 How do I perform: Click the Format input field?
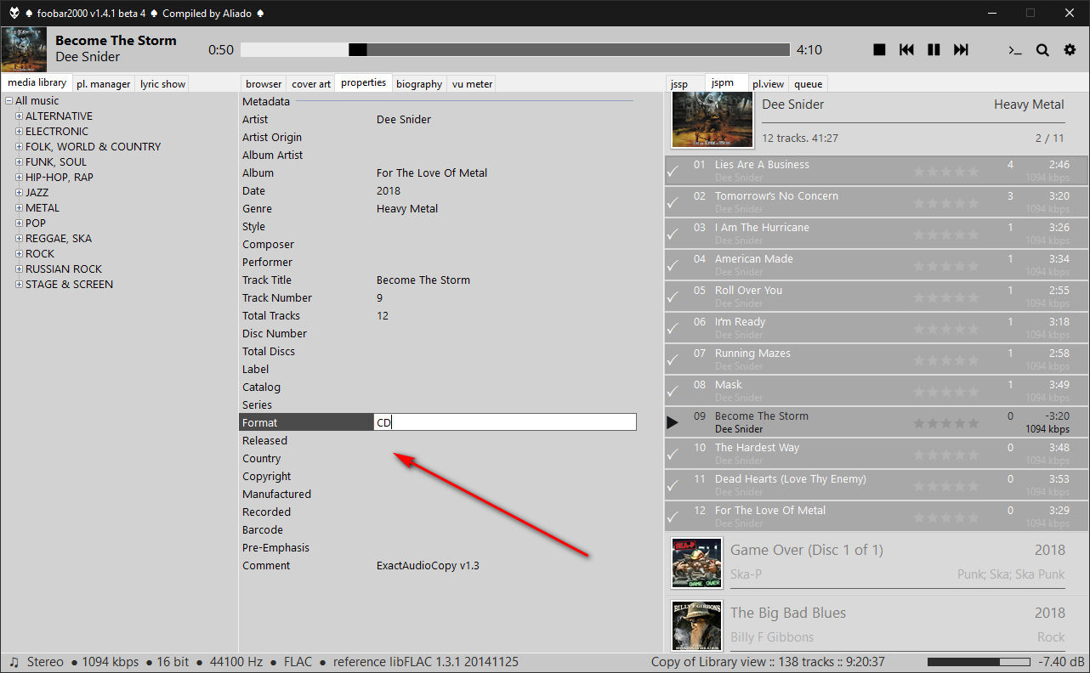505,422
